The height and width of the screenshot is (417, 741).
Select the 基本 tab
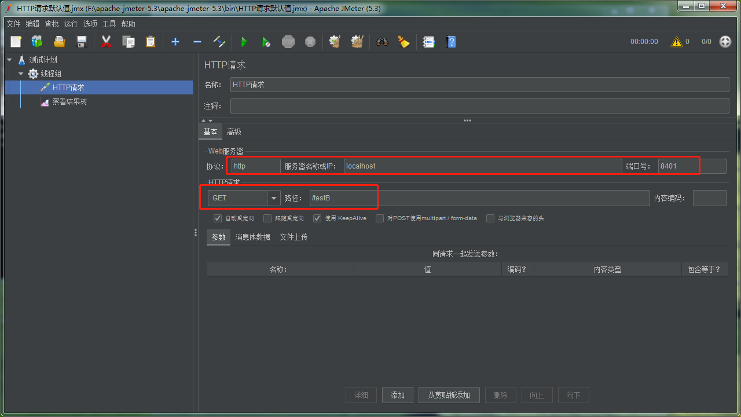(x=211, y=131)
